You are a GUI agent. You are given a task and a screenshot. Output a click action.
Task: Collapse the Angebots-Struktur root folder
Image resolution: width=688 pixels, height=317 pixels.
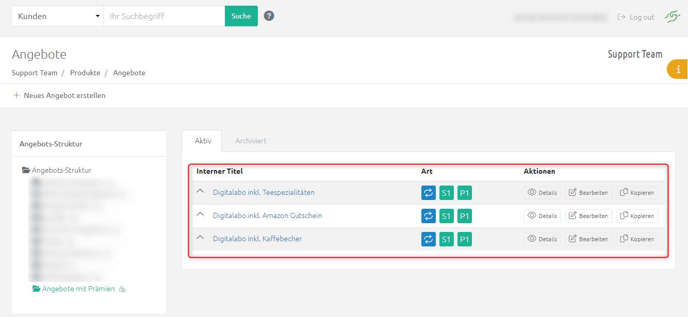click(x=57, y=170)
